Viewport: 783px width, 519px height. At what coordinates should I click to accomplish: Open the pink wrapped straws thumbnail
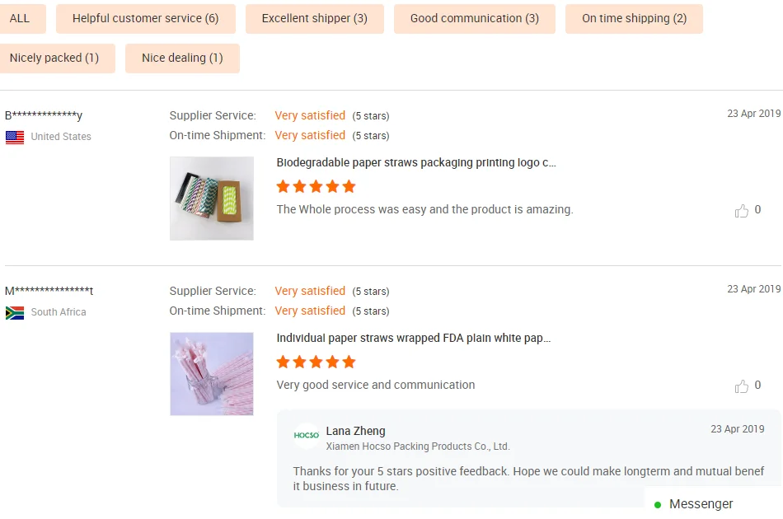[212, 374]
